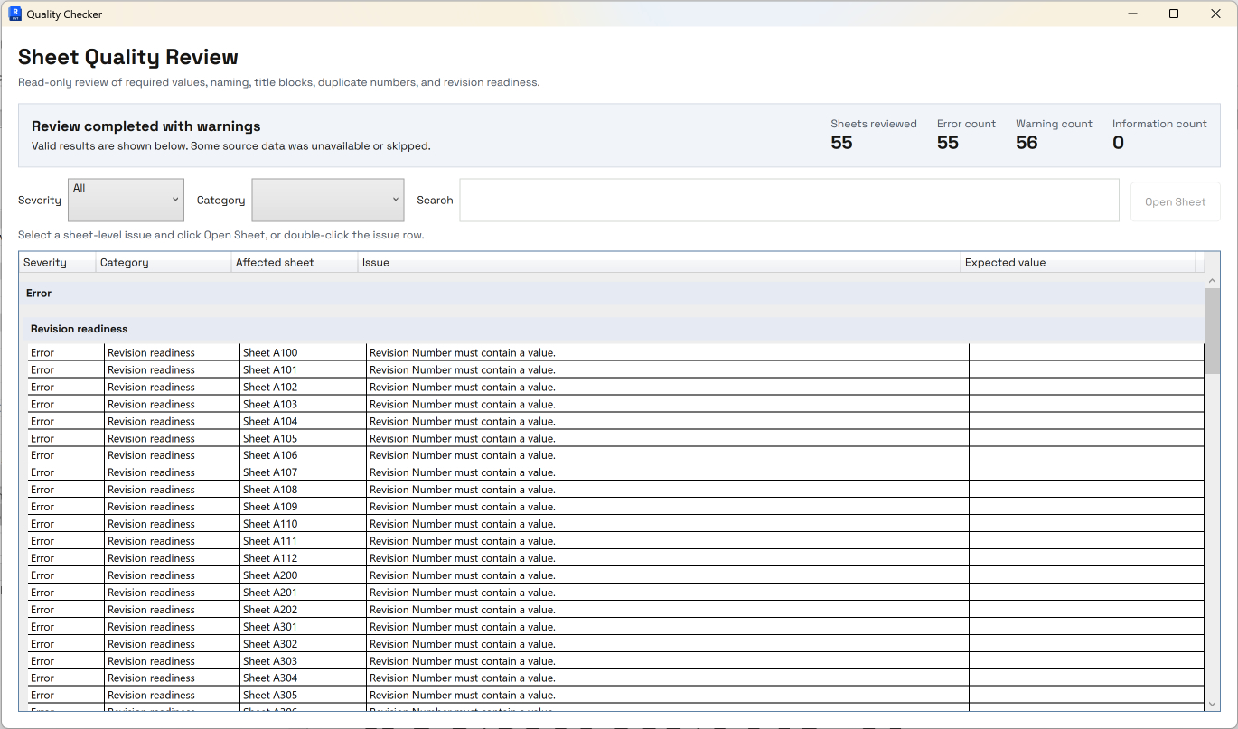Sort by the Category column header
This screenshot has width=1238, height=729.
[x=164, y=262]
